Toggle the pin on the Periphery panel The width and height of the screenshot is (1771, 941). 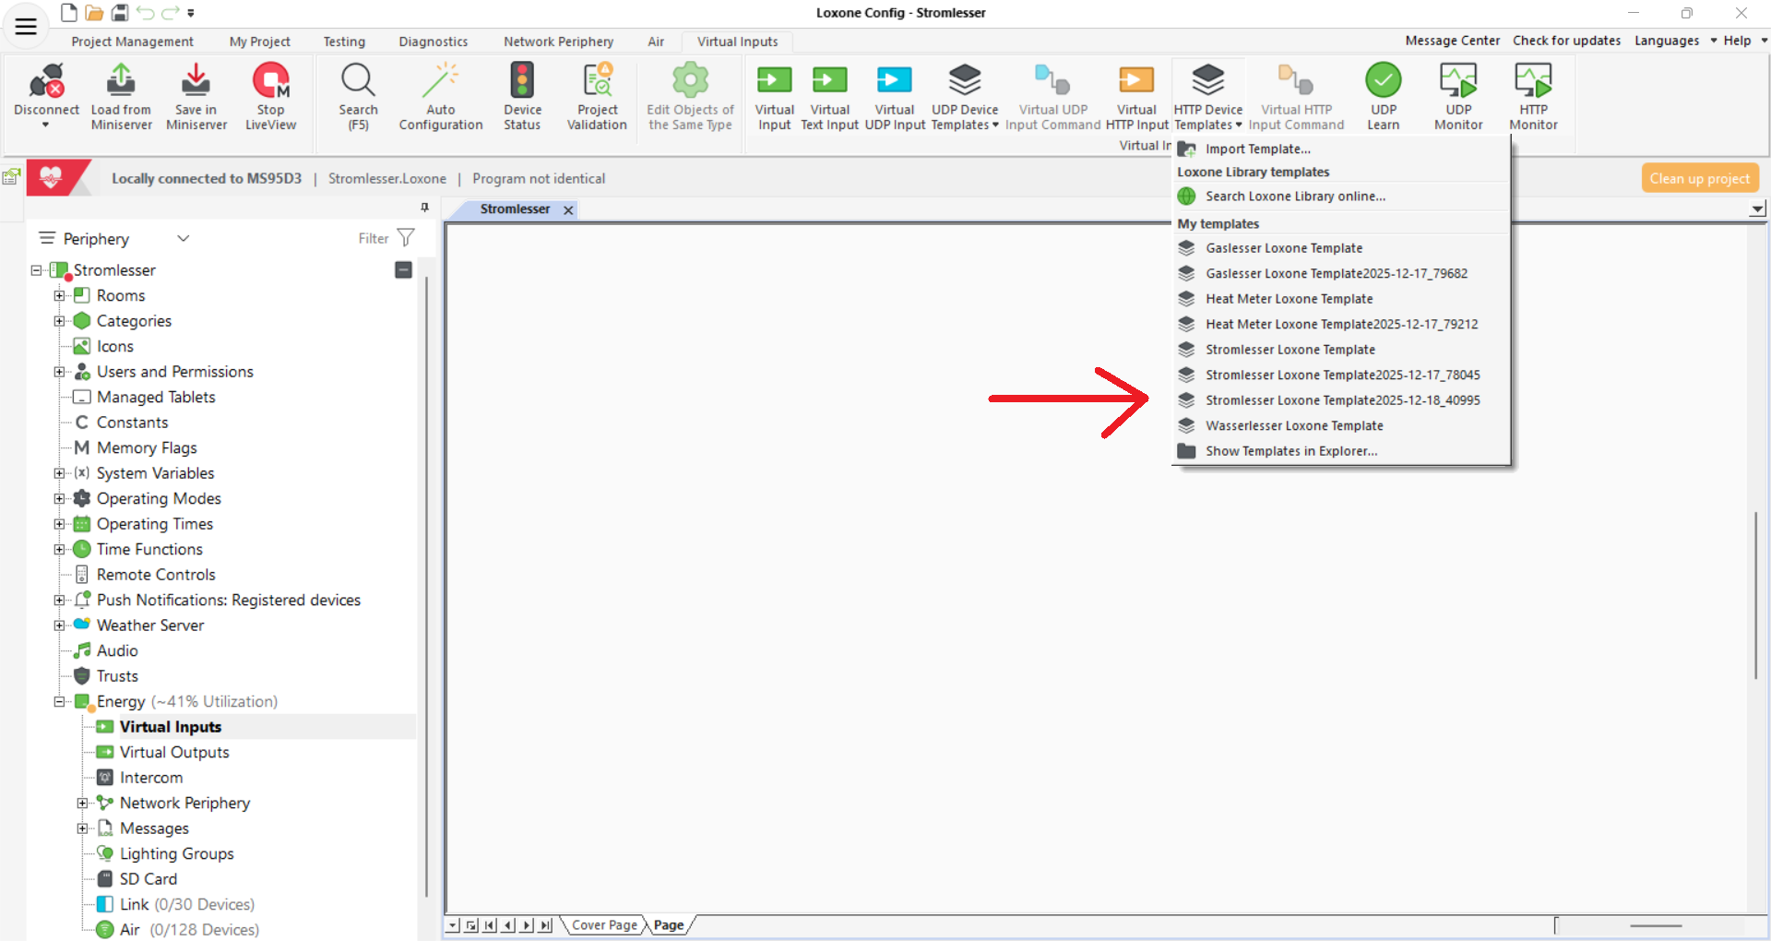coord(424,208)
